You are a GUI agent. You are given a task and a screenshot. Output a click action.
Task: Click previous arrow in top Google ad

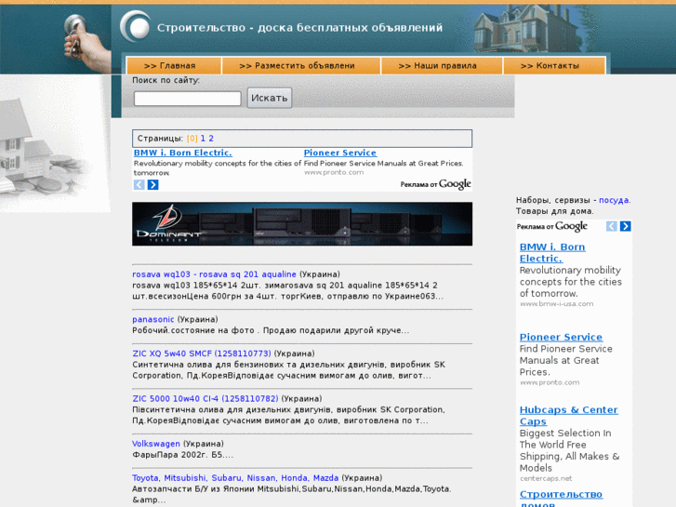click(139, 185)
